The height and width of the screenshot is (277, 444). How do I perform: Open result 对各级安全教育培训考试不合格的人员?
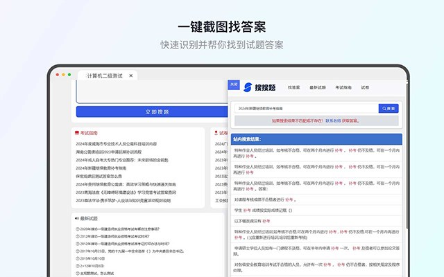tap(316, 267)
